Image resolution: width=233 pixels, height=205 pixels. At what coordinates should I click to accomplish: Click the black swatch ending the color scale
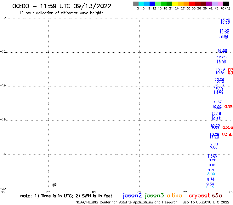(x=226, y=4)
